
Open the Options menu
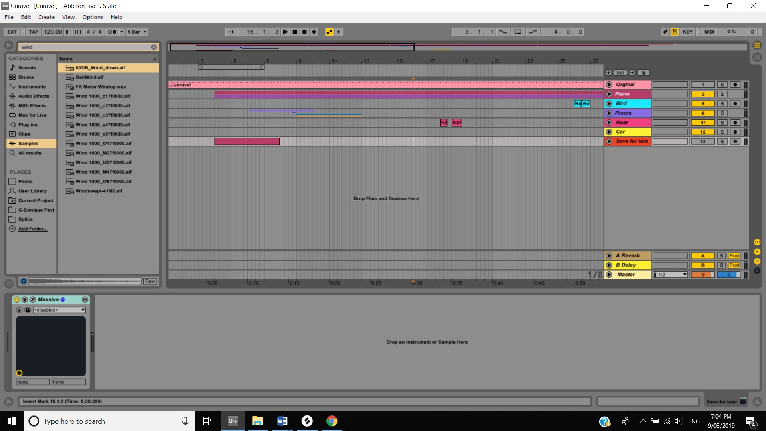(x=93, y=17)
